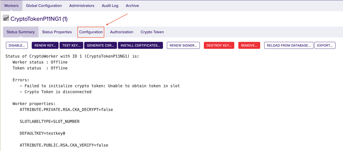
Task: Open the Crypto Token tab
Action: click(x=152, y=32)
